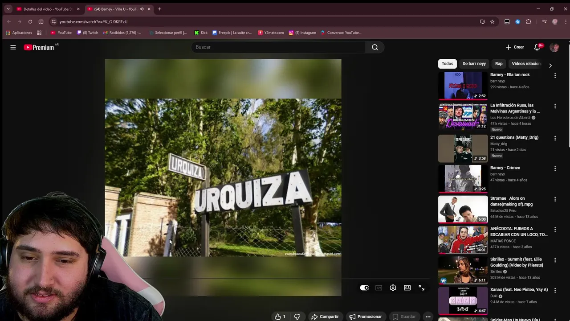Dislike the video

click(x=297, y=317)
